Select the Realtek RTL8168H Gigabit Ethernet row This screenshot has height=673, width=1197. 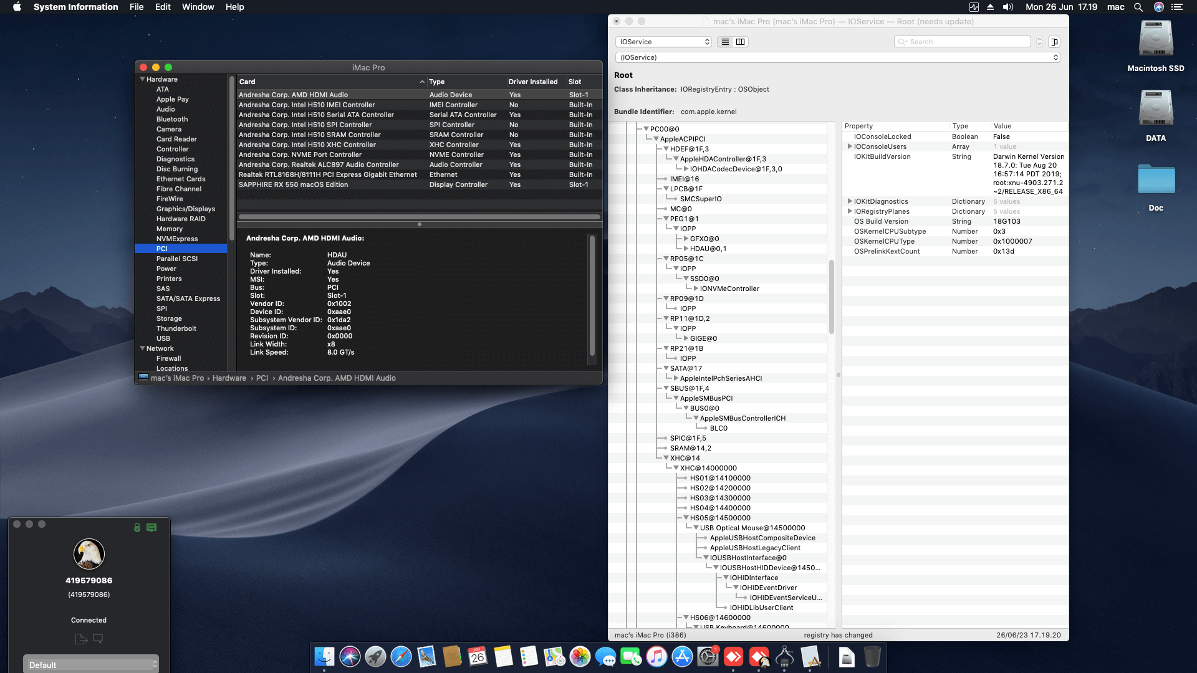tap(419, 174)
